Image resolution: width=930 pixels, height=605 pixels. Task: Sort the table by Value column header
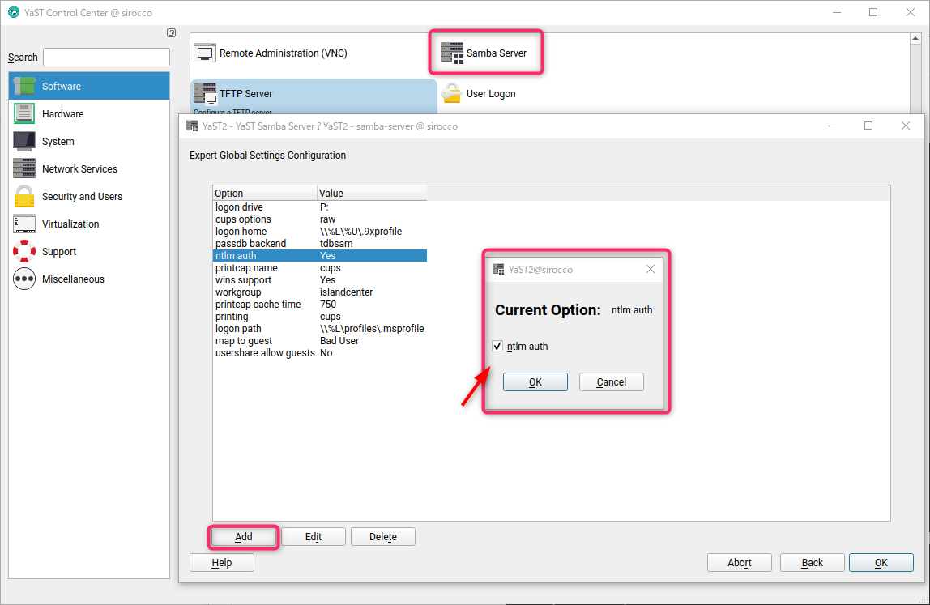pos(372,193)
